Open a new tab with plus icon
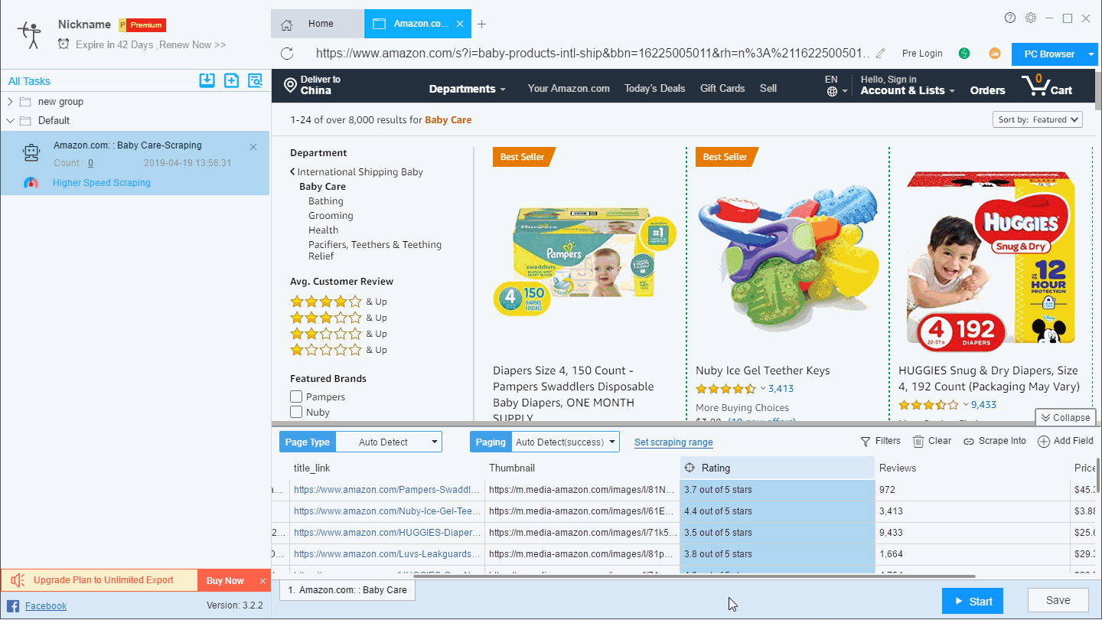 [x=481, y=24]
